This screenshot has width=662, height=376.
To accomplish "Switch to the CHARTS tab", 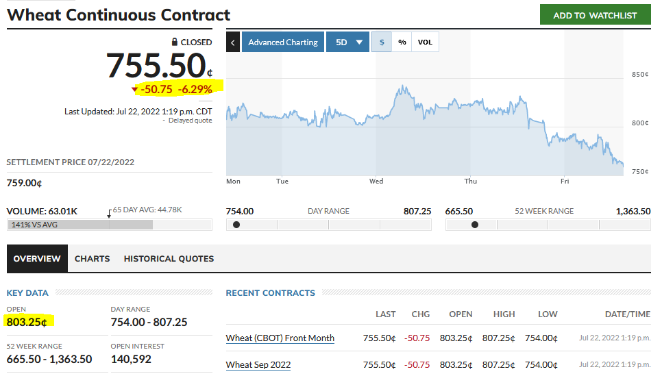I will [92, 259].
